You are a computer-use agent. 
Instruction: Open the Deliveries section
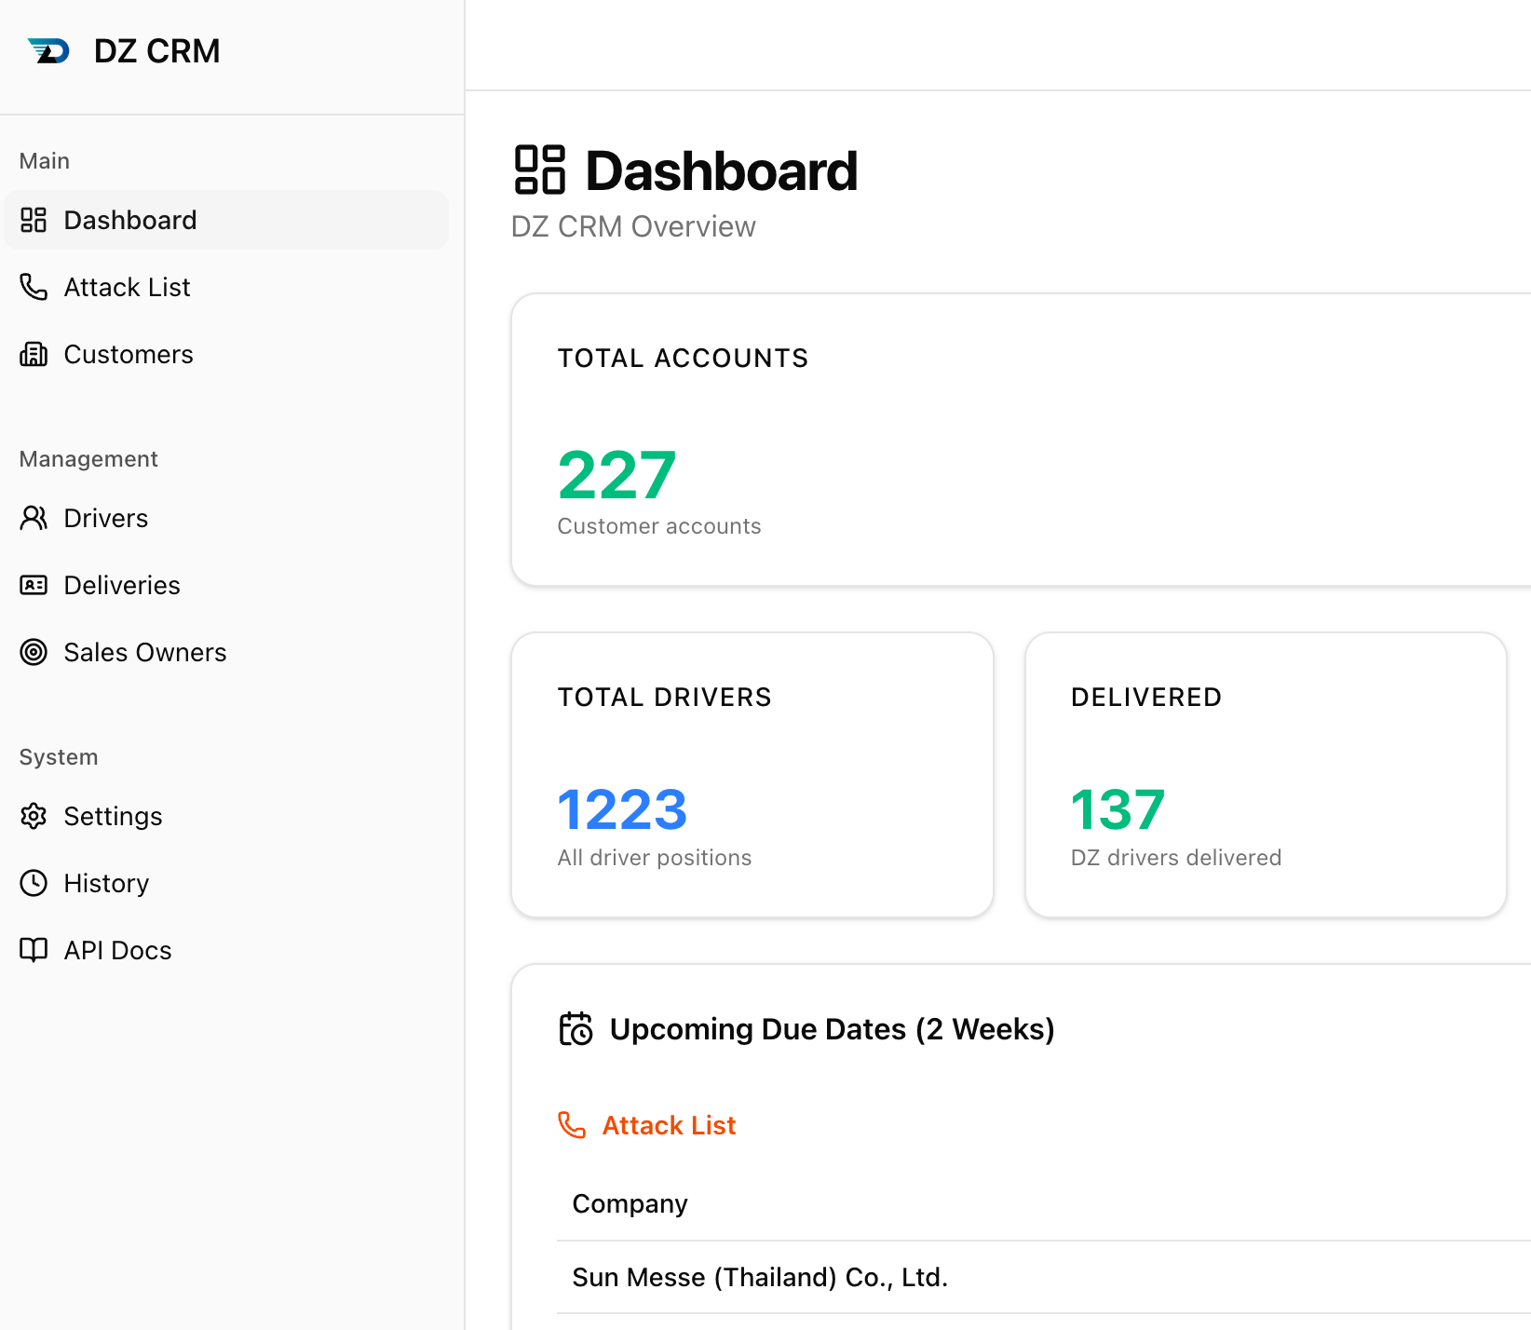coord(226,585)
